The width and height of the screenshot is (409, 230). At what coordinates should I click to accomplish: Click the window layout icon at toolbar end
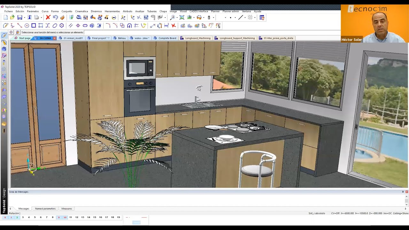coord(262,18)
